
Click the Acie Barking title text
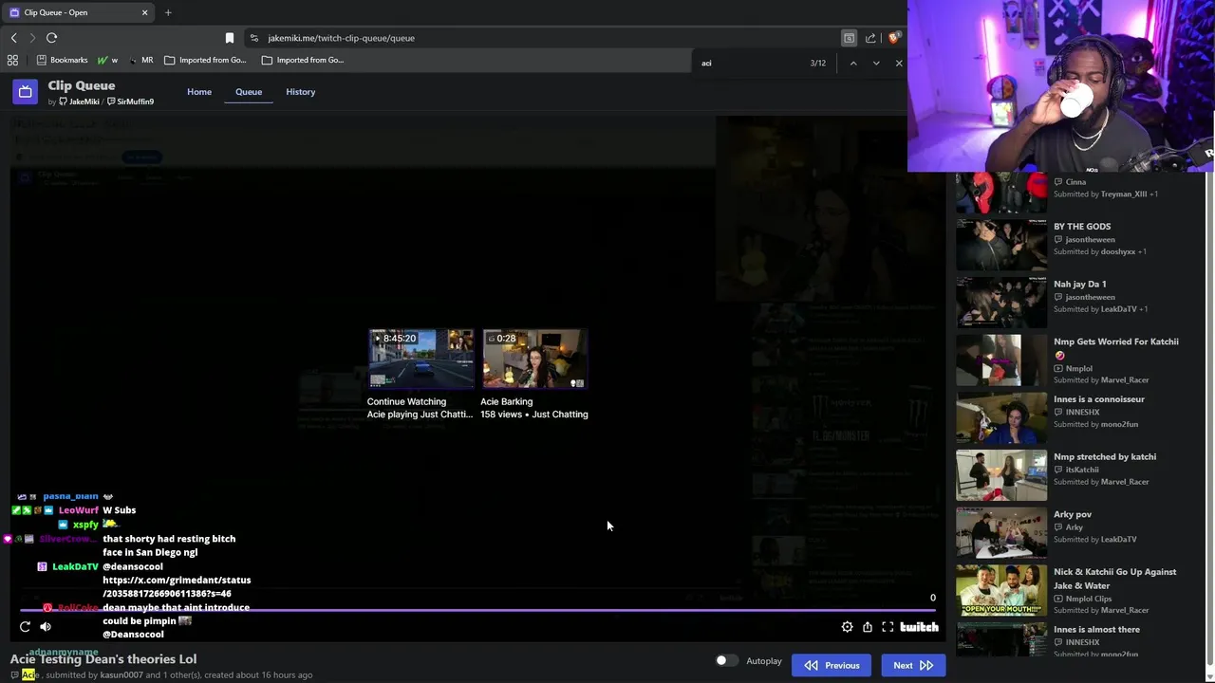coord(506,401)
